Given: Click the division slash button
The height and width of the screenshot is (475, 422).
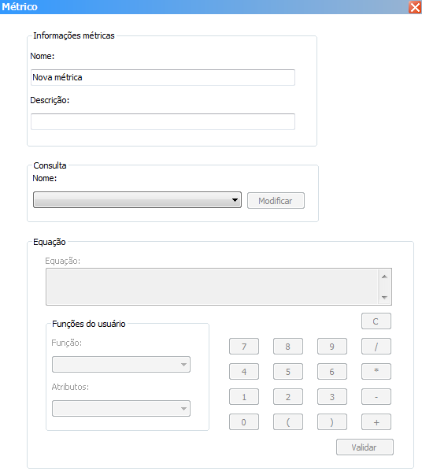Looking at the screenshot, I should [x=376, y=347].
